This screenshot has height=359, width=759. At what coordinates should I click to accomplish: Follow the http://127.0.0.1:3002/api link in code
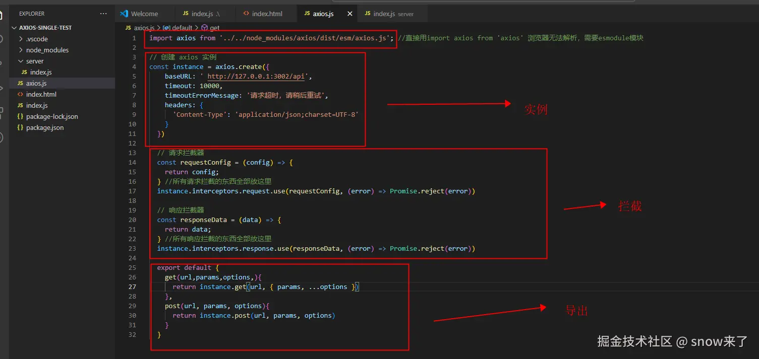[256, 77]
